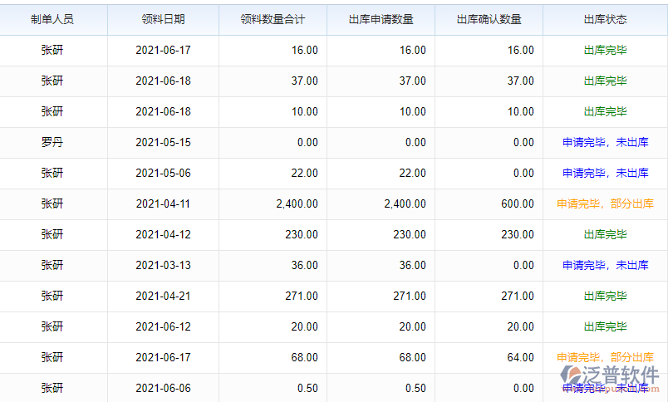Click the 出库确认数量 column header
Screen dimensions: 668x402
point(489,20)
